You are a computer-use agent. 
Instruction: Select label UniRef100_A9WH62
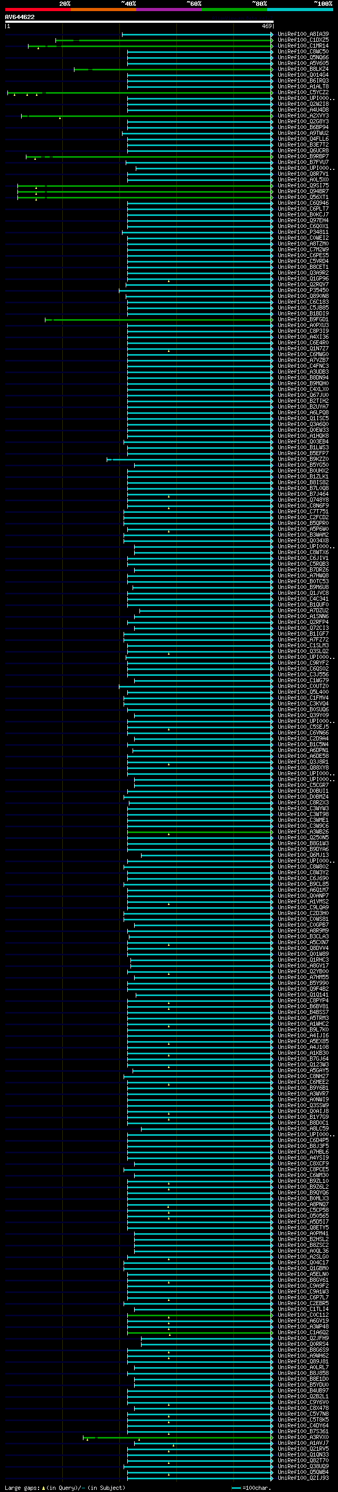[x=303, y=1356]
